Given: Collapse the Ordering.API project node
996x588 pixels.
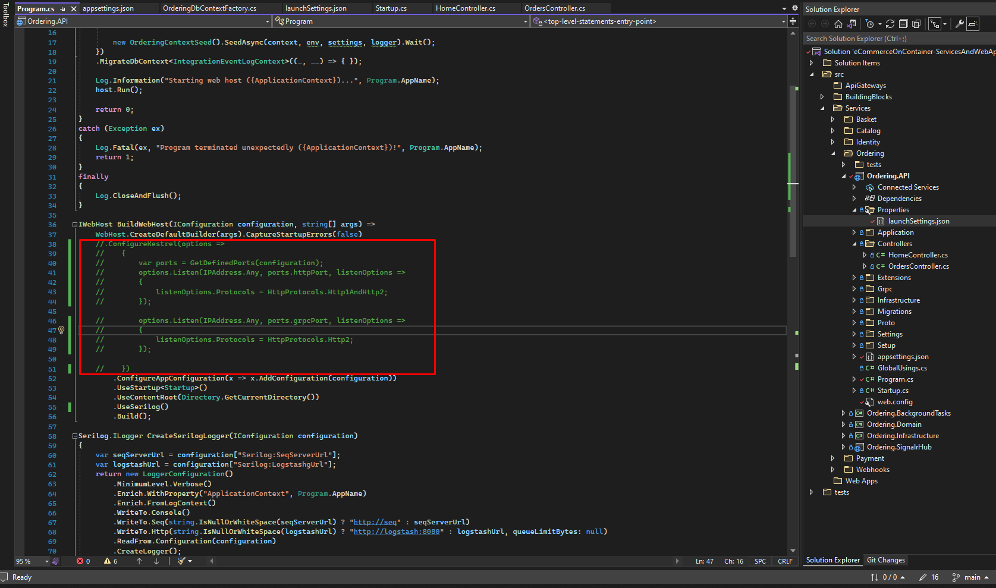Looking at the screenshot, I should pyautogui.click(x=843, y=175).
